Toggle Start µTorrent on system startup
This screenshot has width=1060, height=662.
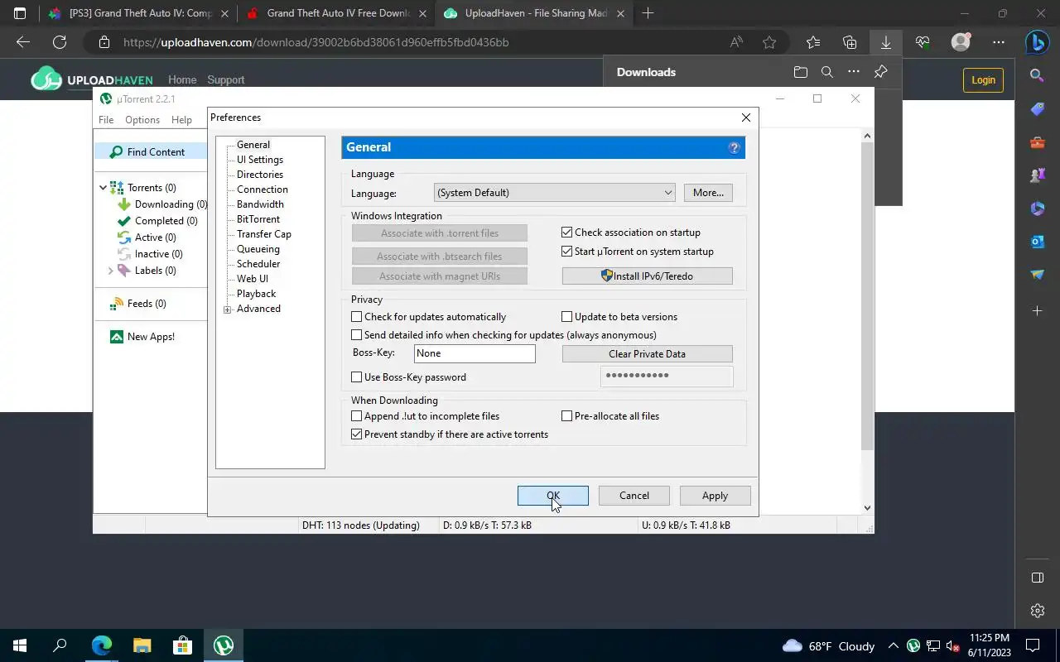point(567,252)
